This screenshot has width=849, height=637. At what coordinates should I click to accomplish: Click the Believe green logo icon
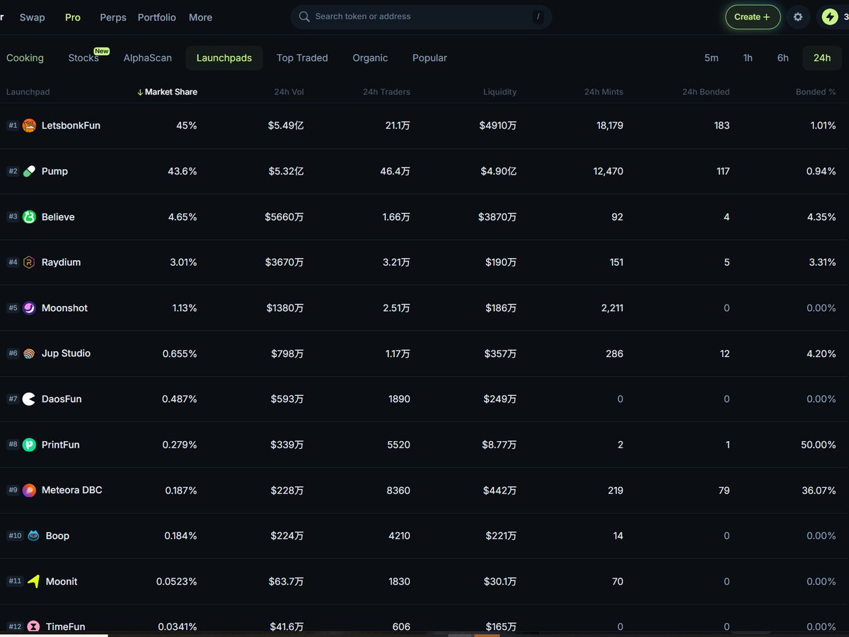(x=29, y=217)
